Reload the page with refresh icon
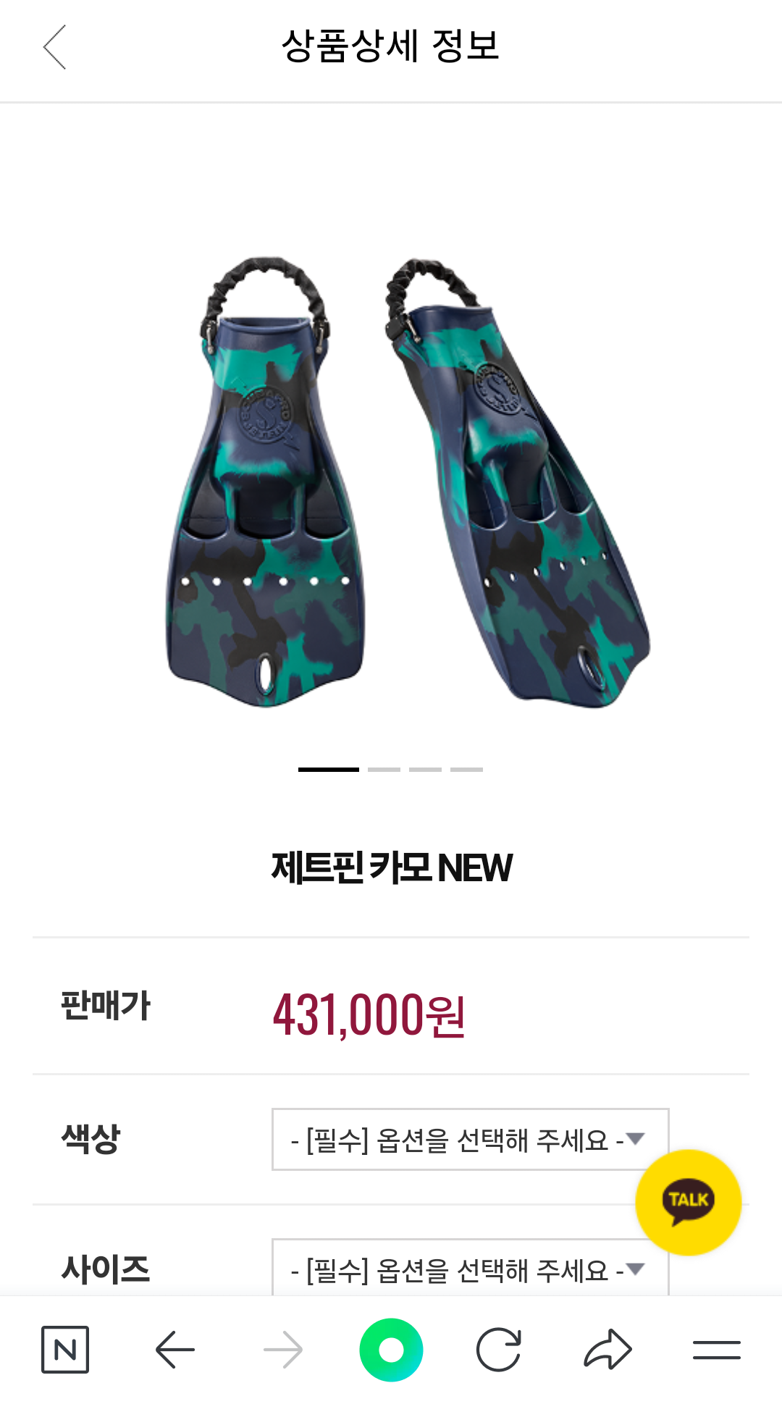This screenshot has width=782, height=1404. [499, 1350]
